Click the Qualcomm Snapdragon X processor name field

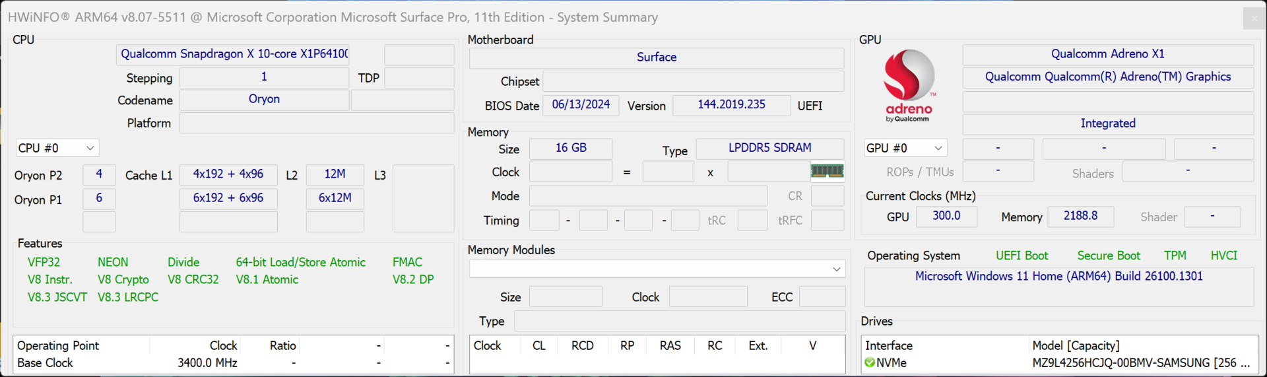(x=233, y=54)
